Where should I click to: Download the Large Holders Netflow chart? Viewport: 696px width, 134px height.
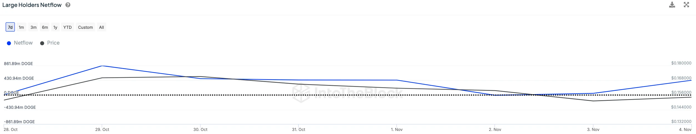click(x=672, y=5)
